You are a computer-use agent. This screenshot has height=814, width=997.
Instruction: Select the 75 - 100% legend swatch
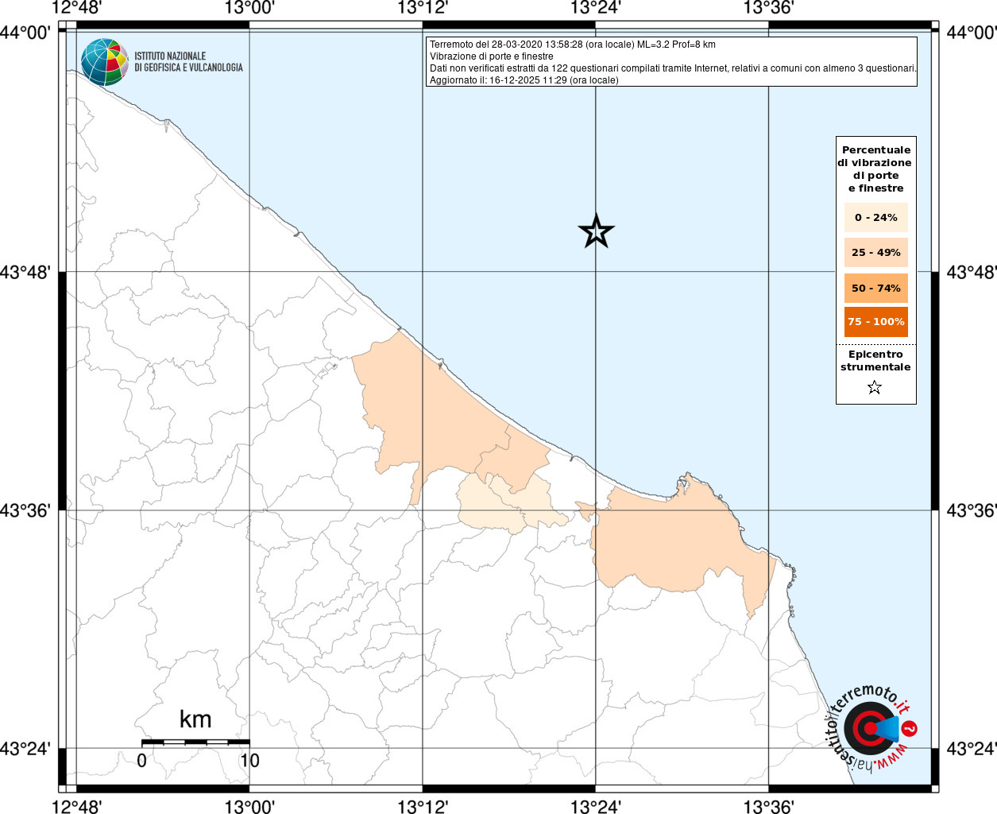(875, 322)
